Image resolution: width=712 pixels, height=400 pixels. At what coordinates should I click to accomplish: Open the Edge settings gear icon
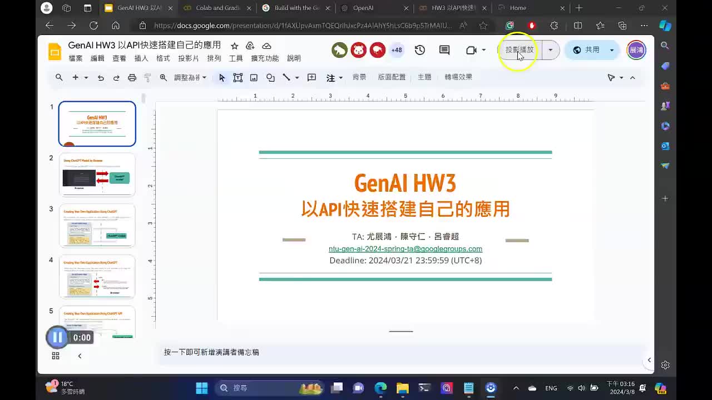(665, 365)
